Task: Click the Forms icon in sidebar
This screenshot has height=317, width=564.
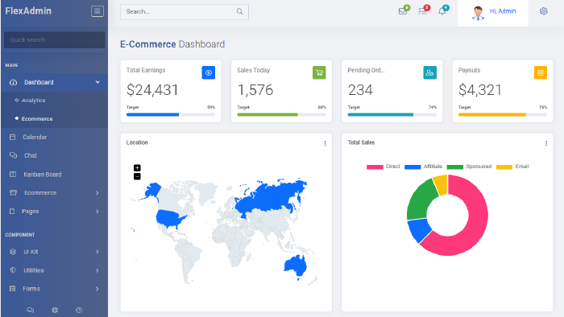Action: click(x=12, y=289)
